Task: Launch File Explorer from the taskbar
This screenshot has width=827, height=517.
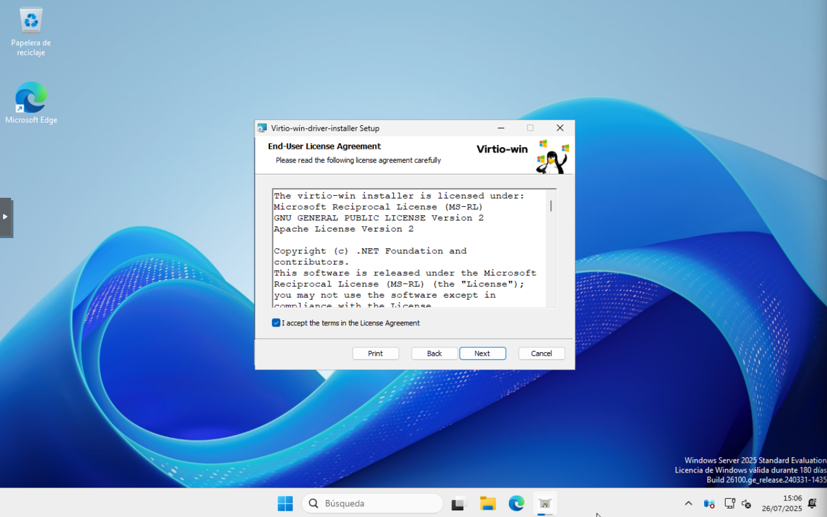Action: (x=487, y=504)
